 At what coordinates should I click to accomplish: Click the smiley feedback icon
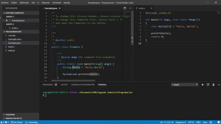click(219, 122)
